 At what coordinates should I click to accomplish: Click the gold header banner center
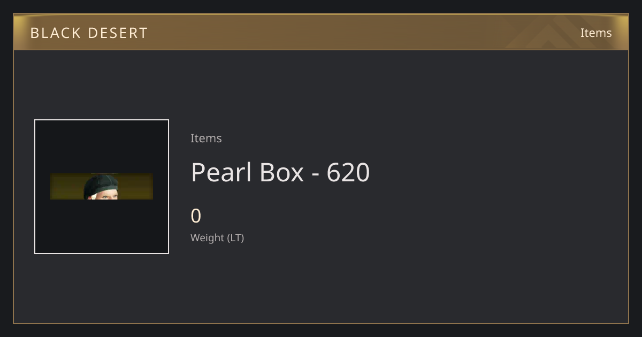321,32
